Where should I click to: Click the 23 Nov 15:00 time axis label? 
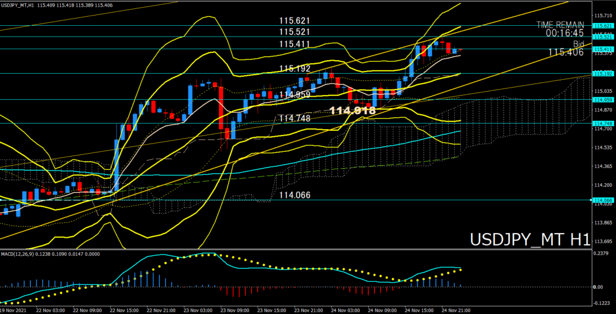tap(273, 310)
